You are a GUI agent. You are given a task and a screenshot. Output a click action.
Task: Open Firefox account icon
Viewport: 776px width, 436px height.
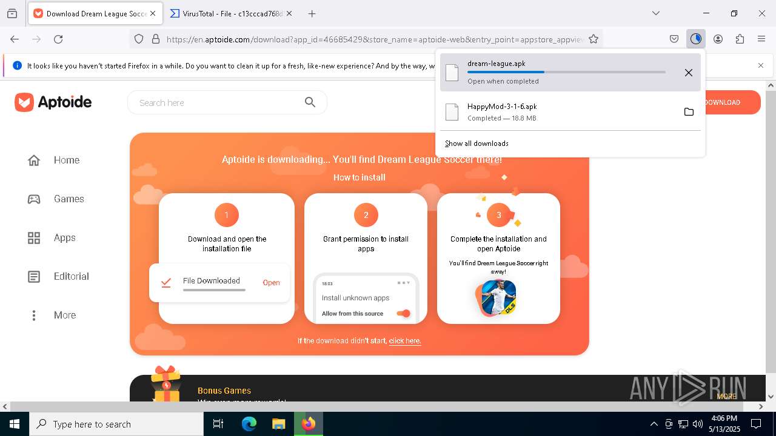(718, 39)
